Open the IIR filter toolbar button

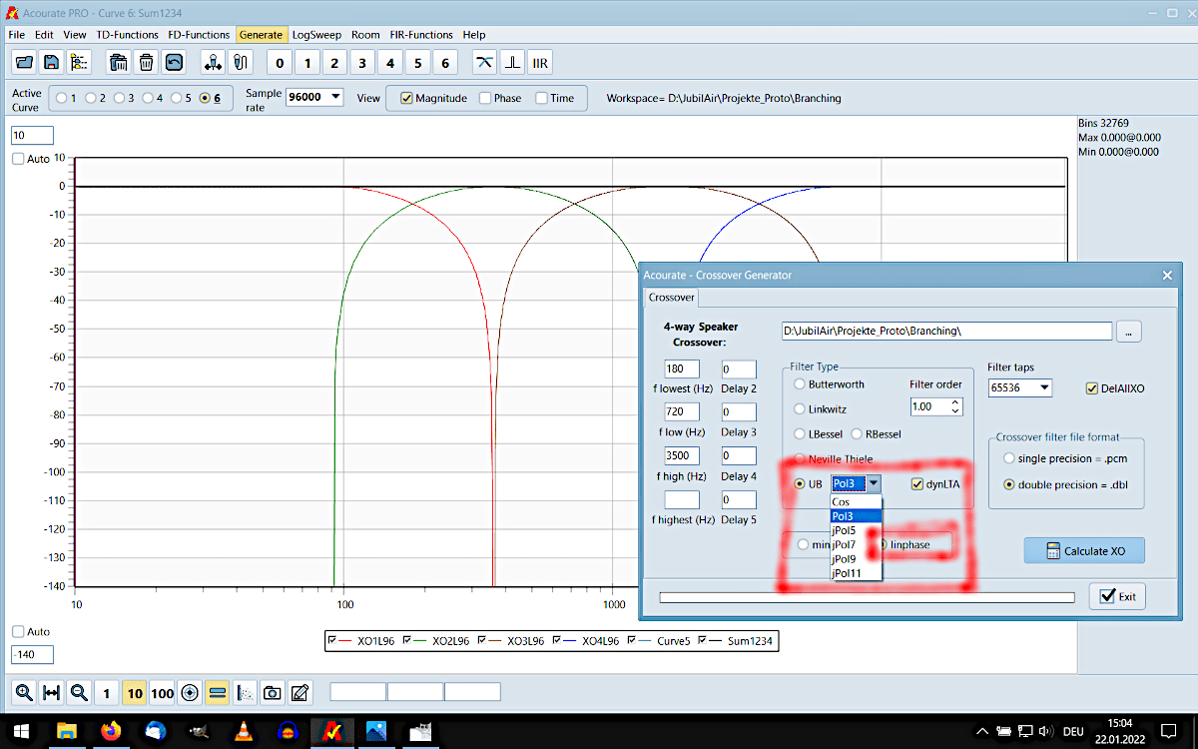coord(540,62)
